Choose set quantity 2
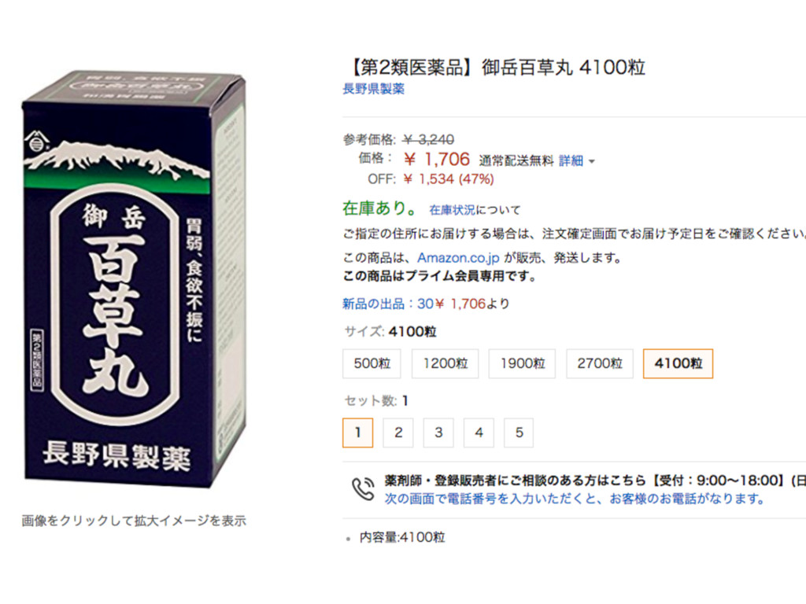The image size is (806, 604). [x=398, y=433]
